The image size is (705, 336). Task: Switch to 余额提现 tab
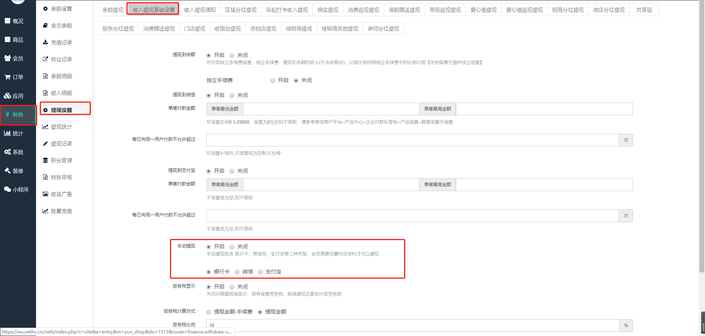[x=113, y=10]
